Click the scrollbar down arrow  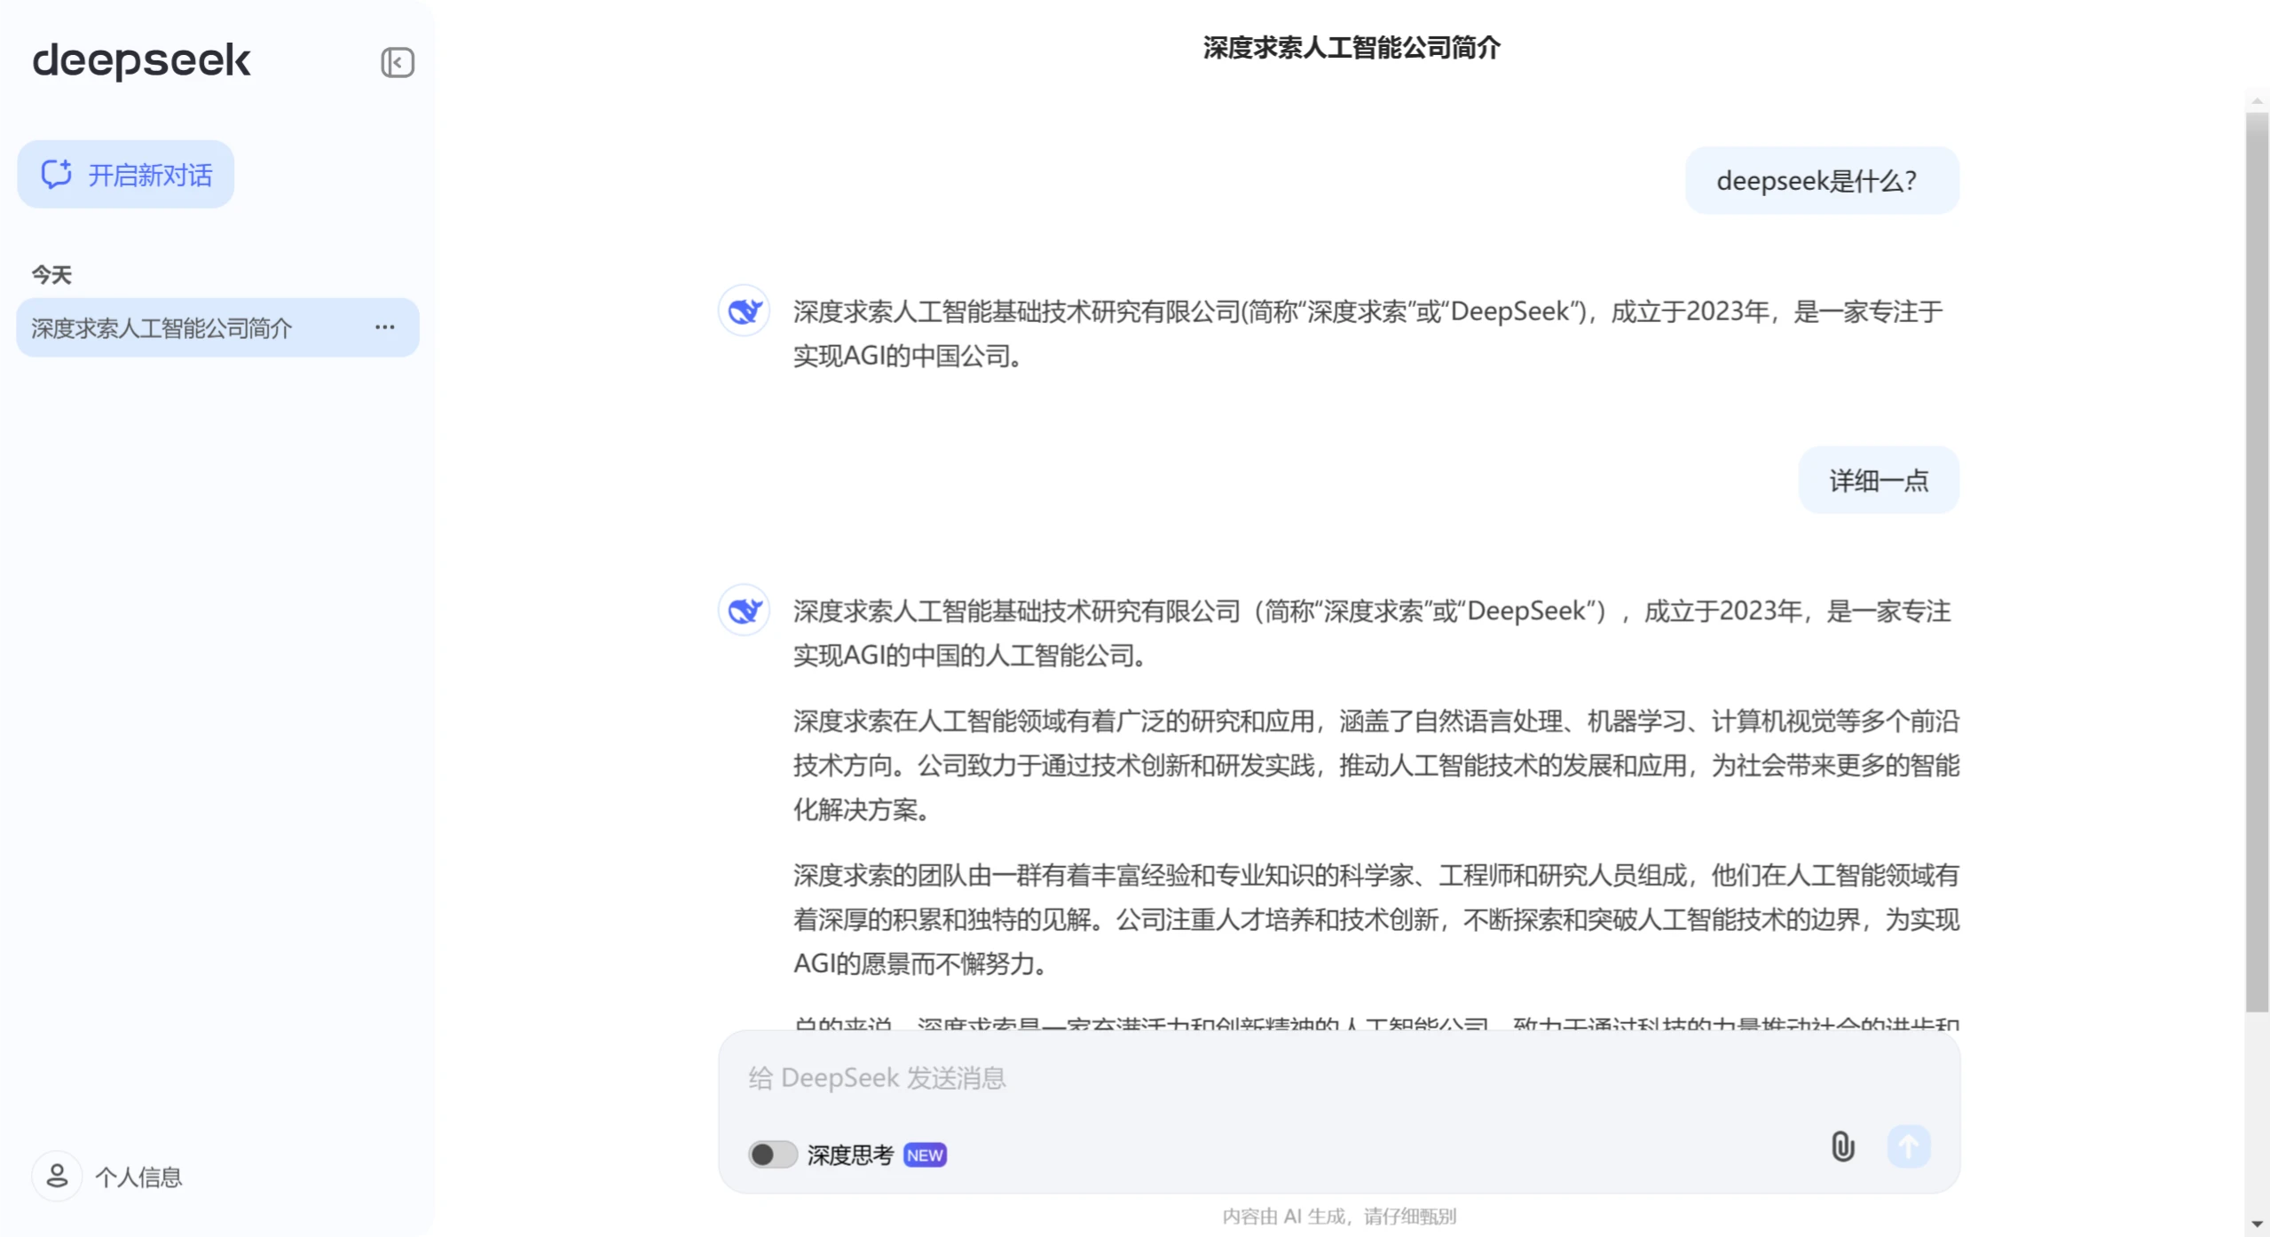point(2256,1225)
